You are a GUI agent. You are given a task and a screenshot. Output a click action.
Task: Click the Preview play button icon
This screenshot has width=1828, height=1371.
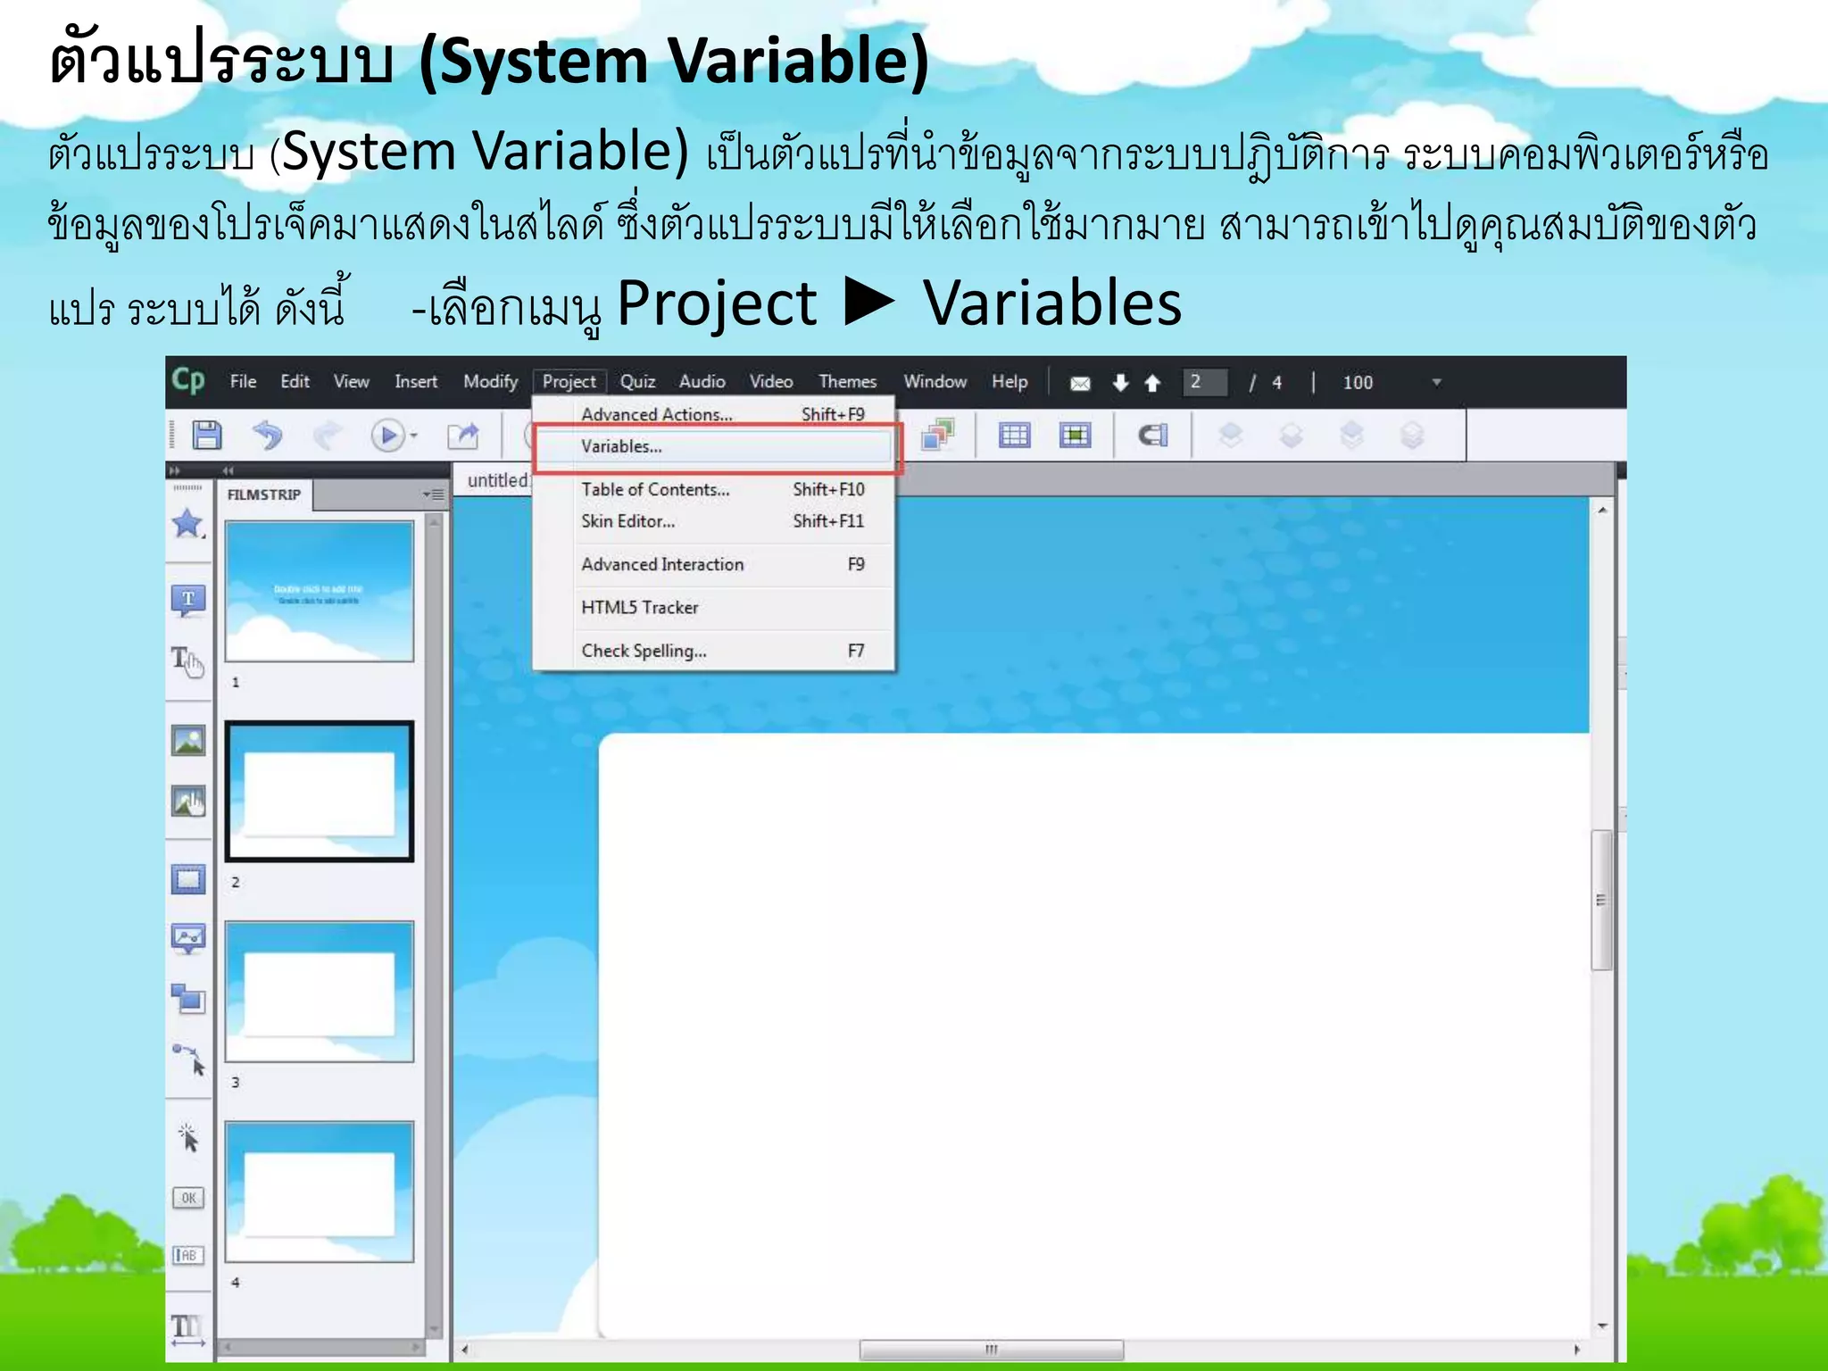click(386, 436)
